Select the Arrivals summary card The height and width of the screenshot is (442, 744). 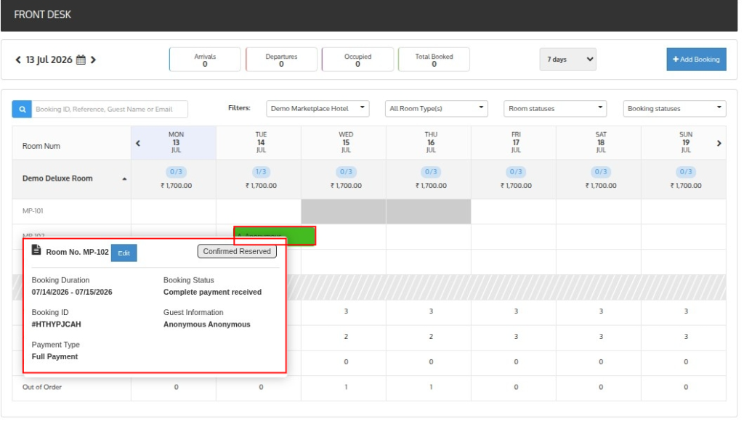pyautogui.click(x=205, y=60)
